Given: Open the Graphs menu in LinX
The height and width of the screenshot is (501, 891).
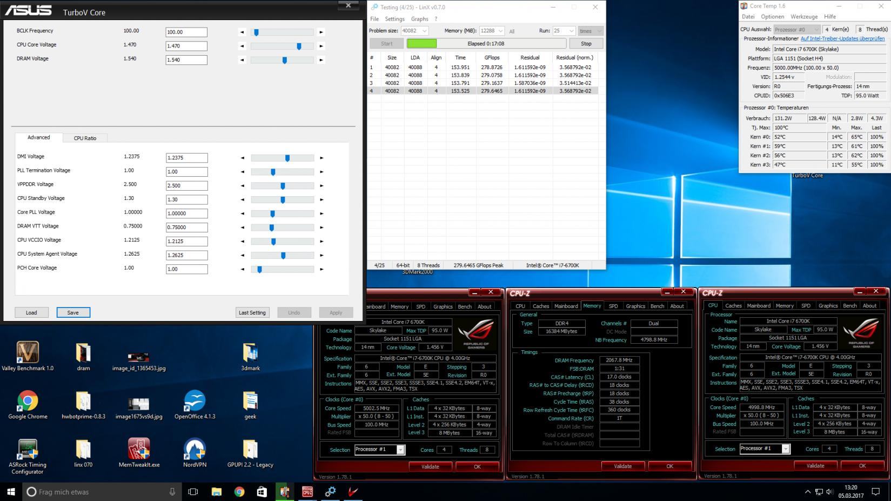Looking at the screenshot, I should pos(419,19).
